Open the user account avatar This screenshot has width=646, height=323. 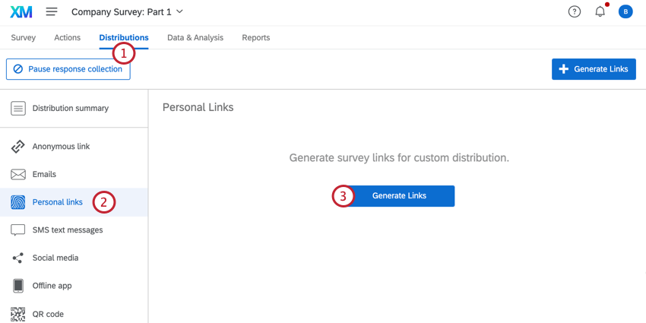[x=625, y=12]
